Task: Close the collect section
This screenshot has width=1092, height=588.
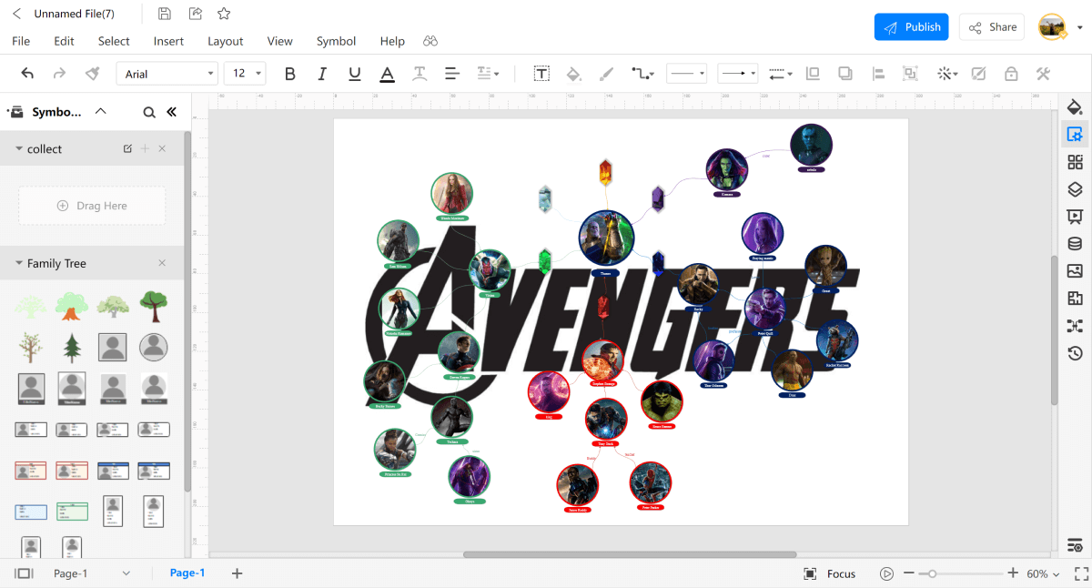Action: [162, 148]
